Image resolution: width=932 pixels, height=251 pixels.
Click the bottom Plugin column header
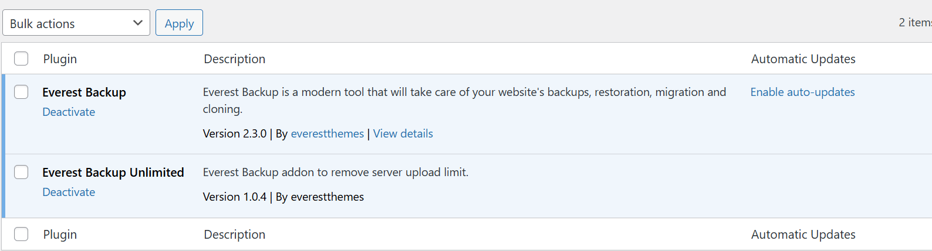coord(60,234)
